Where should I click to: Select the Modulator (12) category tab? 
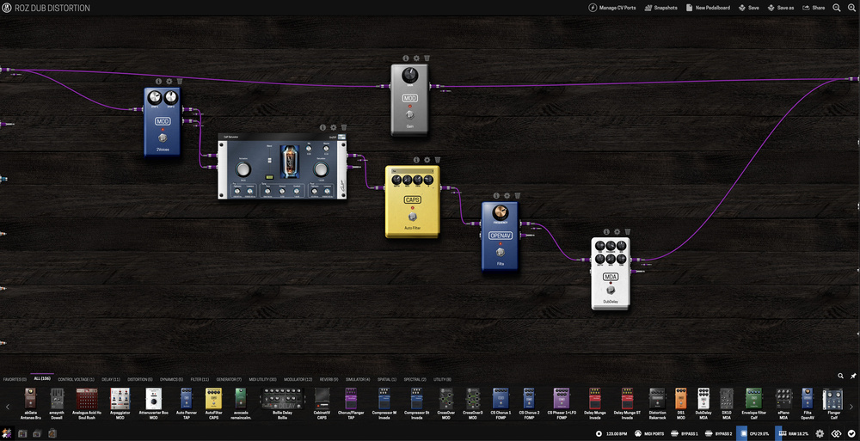pyautogui.click(x=298, y=379)
